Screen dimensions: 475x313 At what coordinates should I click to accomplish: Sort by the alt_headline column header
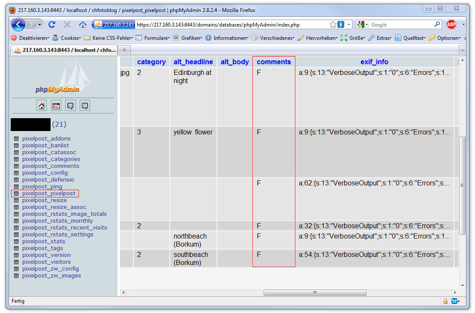(193, 62)
